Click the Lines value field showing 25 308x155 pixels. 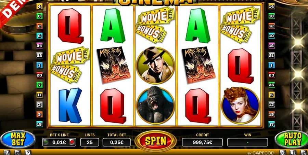pos(90,142)
